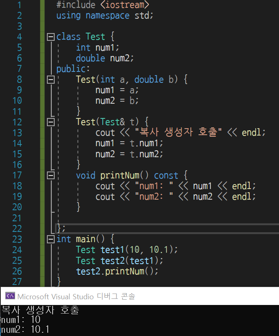279x336 pixels.
Task: Click the 'double num2;' declaration
Action: click(105, 58)
